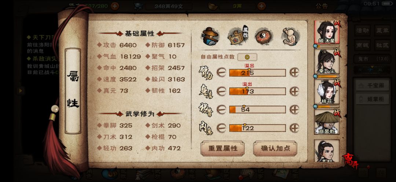This screenshot has width=396, height=182.
Task: Click the 重置属性 reset button
Action: point(223,148)
